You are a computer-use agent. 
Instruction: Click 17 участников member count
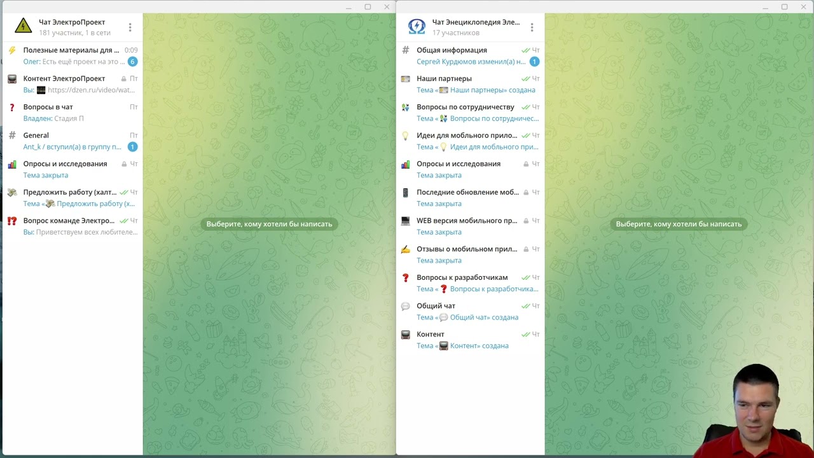click(456, 32)
